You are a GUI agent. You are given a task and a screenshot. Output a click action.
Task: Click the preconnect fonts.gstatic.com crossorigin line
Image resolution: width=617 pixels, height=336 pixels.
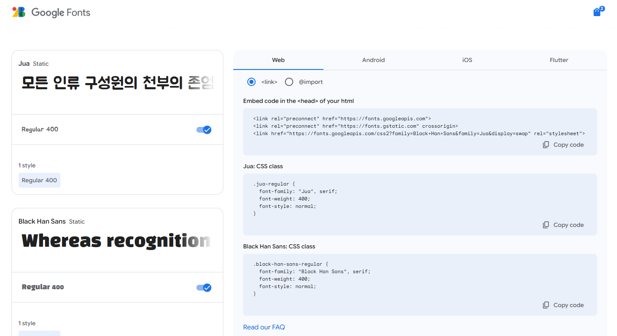pos(356,126)
